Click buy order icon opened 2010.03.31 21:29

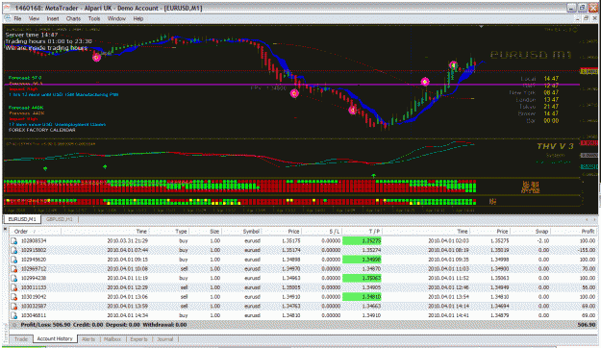13,240
